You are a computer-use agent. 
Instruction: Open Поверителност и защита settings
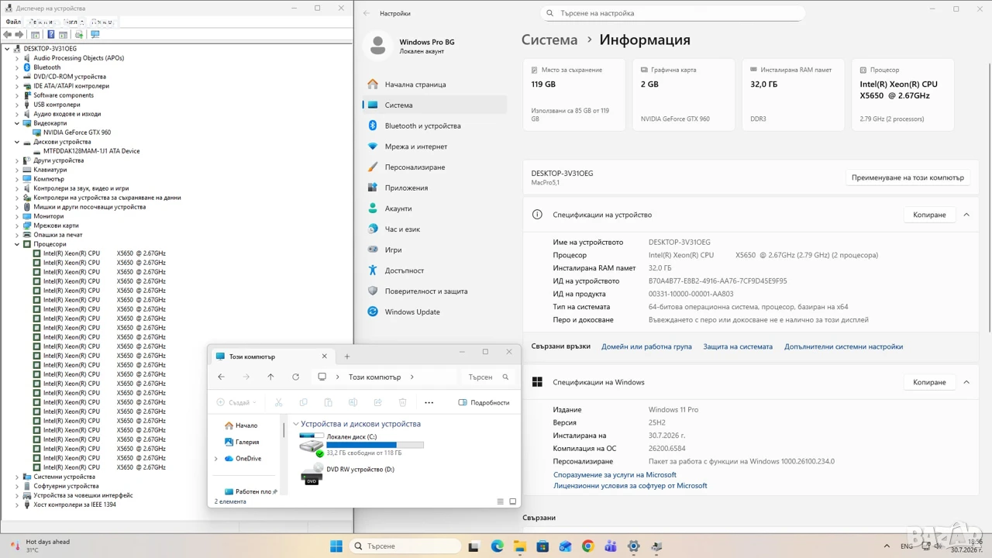click(x=435, y=291)
